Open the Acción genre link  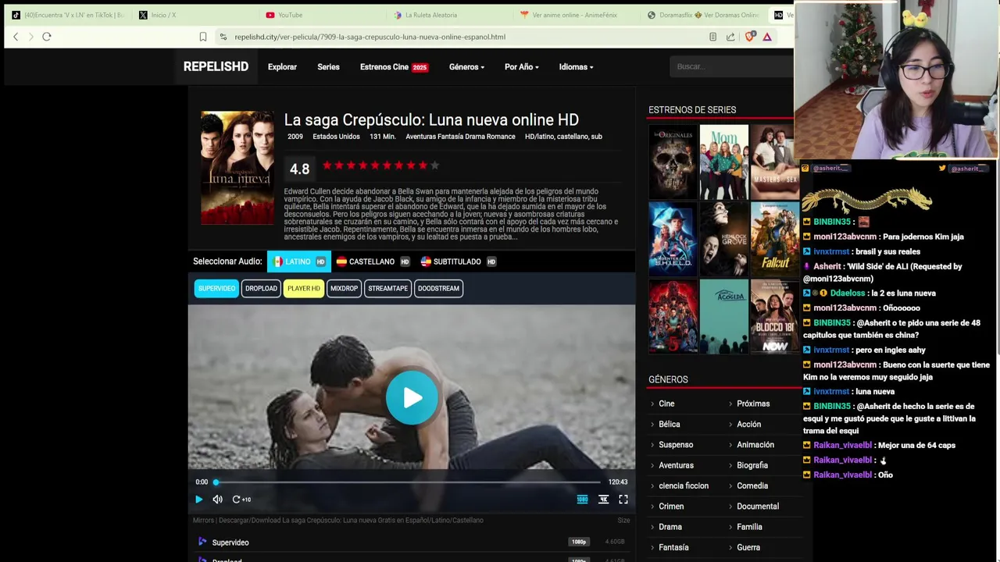(x=748, y=424)
